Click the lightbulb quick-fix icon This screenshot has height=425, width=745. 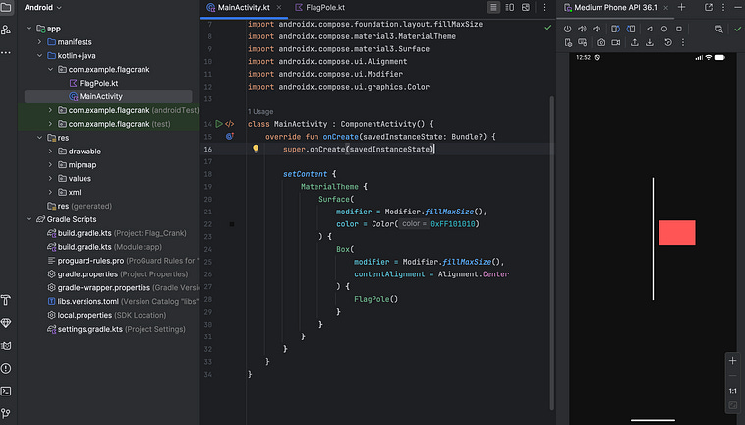pos(256,149)
